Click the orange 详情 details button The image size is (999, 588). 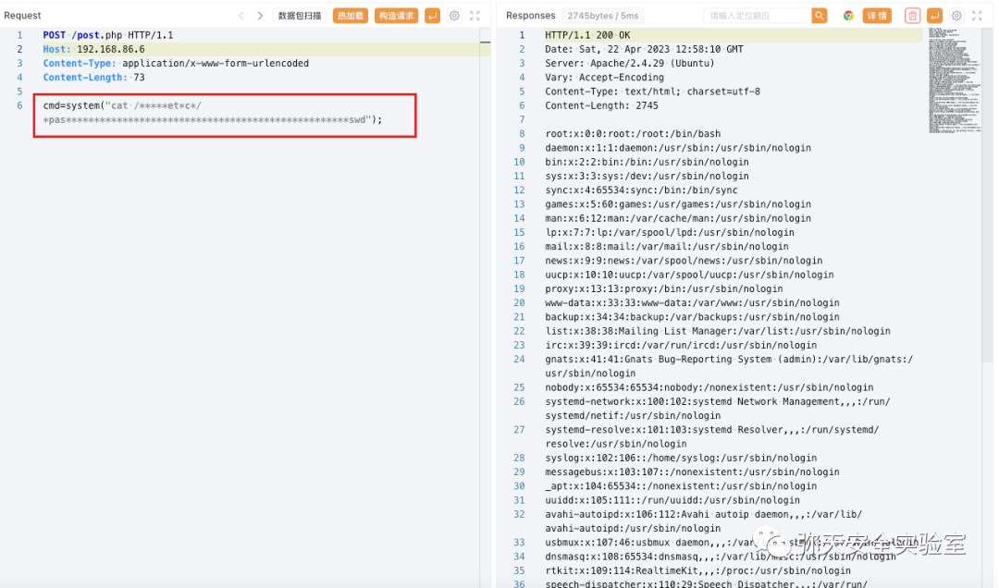pos(877,16)
